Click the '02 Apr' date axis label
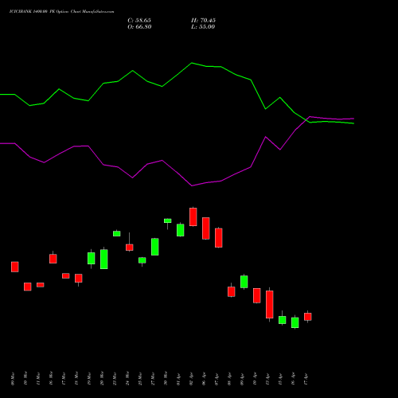Viewport: 398px width, 398px height. pos(191,379)
